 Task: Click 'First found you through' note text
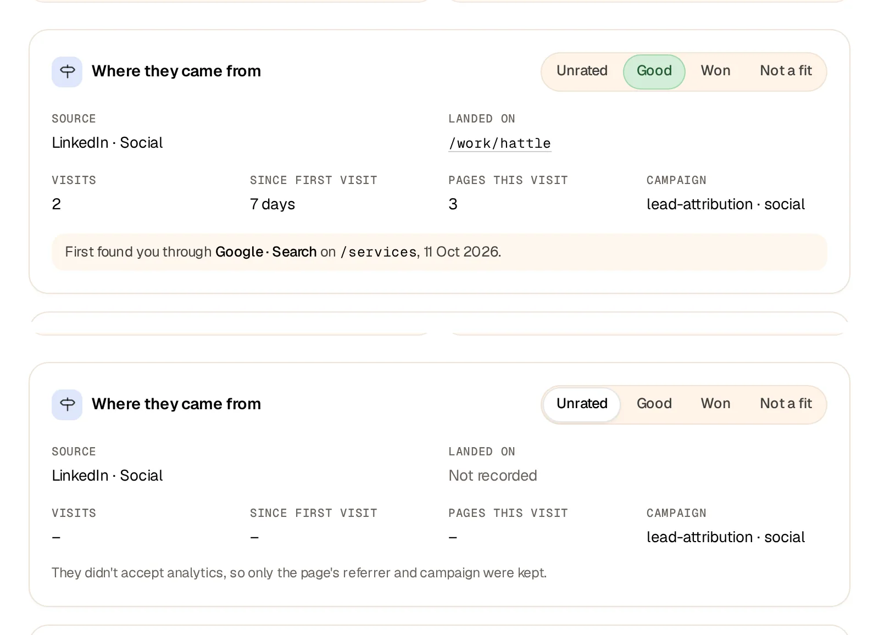pyautogui.click(x=138, y=252)
